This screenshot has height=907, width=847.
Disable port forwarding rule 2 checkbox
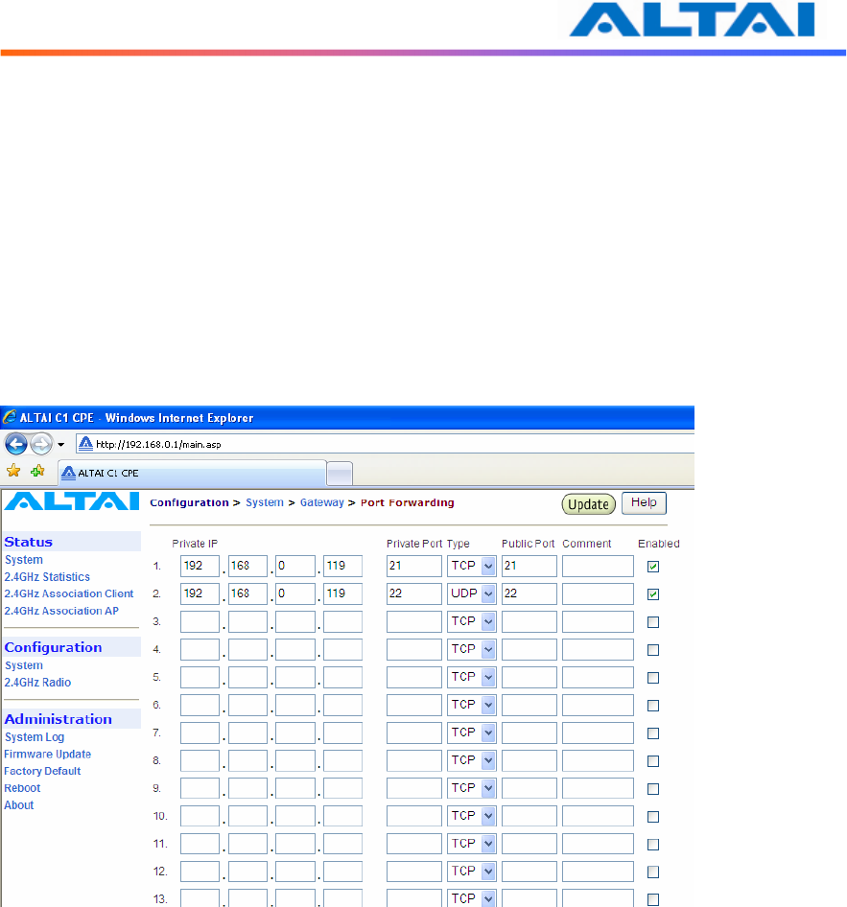click(653, 594)
